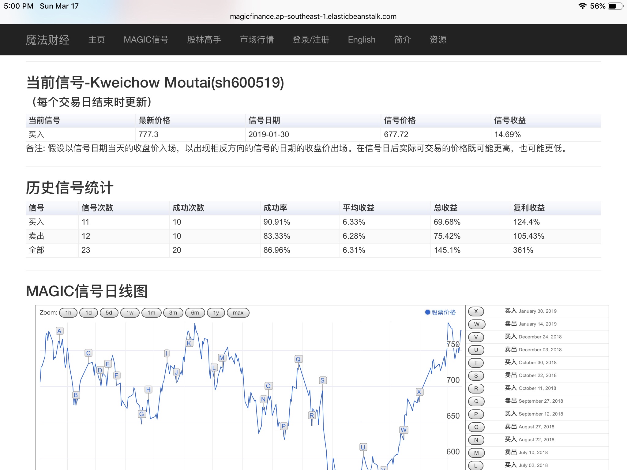Click the L pill for July 02, 2018

476,466
